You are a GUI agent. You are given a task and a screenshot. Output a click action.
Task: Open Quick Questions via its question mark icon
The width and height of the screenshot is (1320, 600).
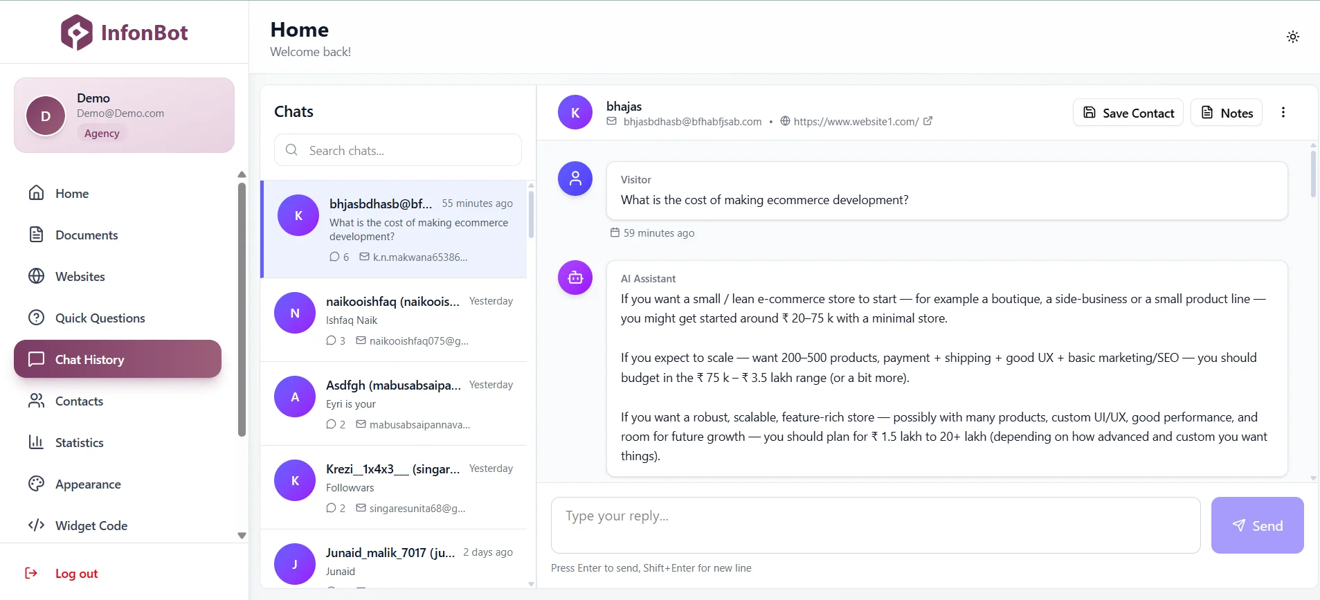tap(36, 318)
